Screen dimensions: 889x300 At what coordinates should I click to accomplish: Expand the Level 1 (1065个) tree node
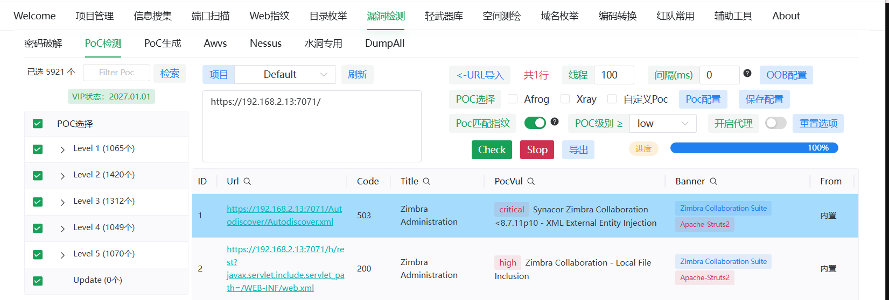(62, 149)
